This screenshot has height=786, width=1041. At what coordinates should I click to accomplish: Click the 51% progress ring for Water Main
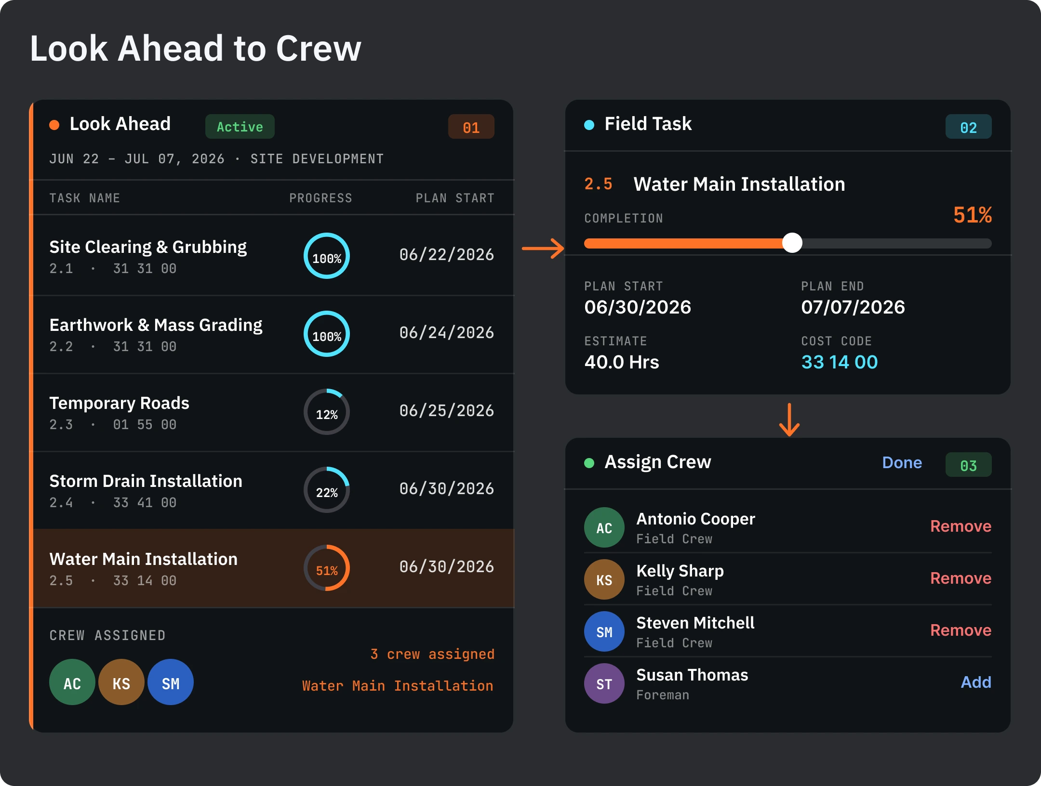point(327,568)
